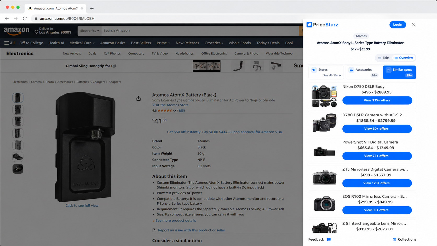Open Best Sellers nav link
This screenshot has height=246, width=437.
click(x=141, y=43)
